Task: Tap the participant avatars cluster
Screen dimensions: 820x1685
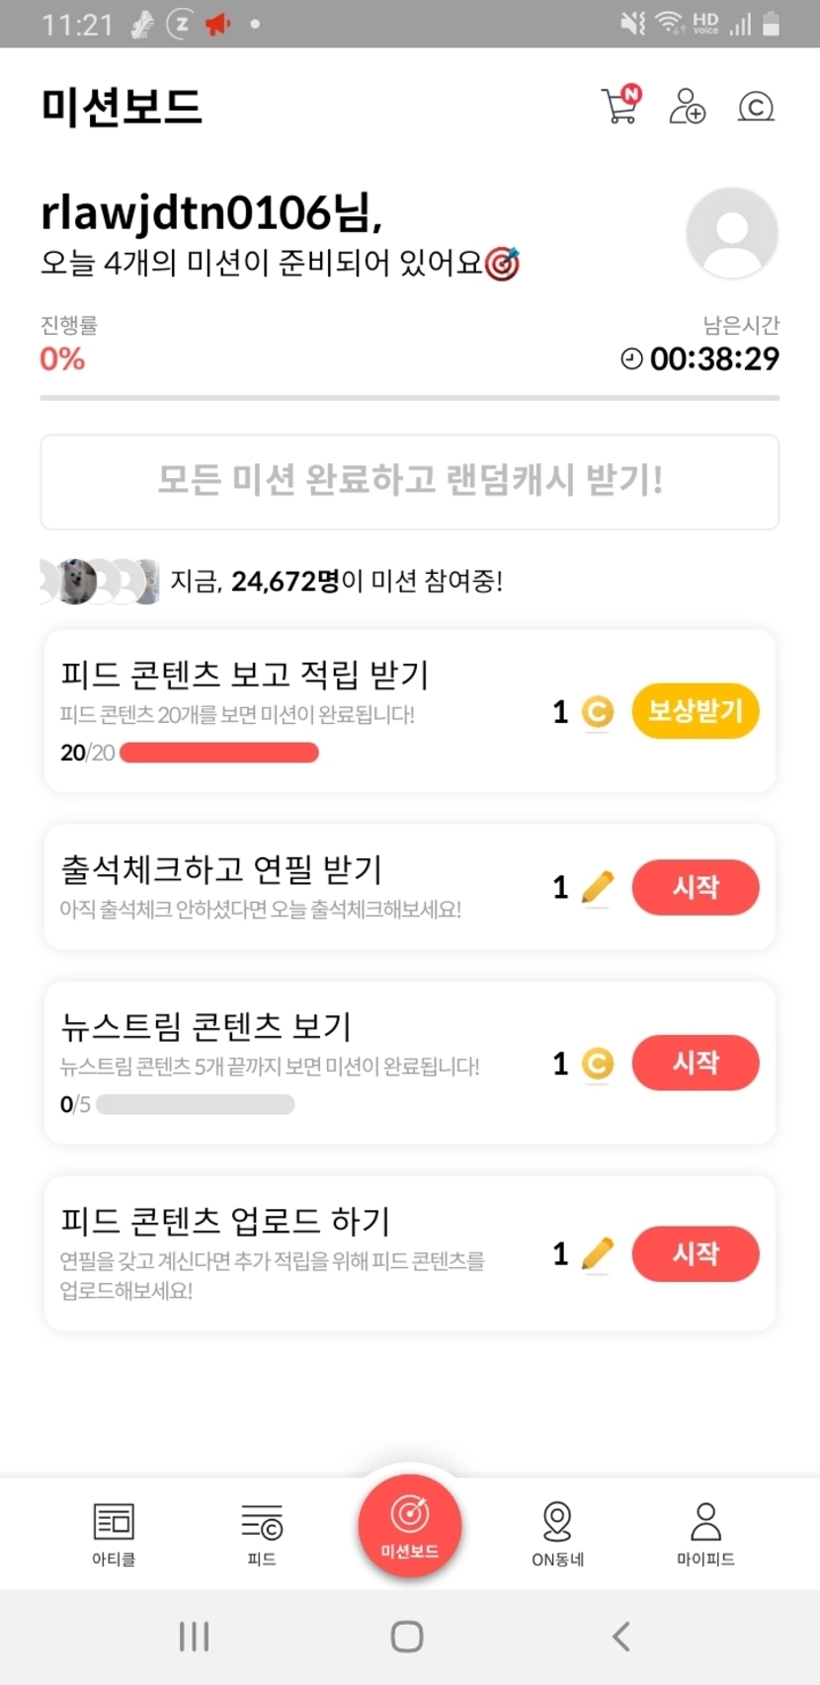Action: pos(99,581)
